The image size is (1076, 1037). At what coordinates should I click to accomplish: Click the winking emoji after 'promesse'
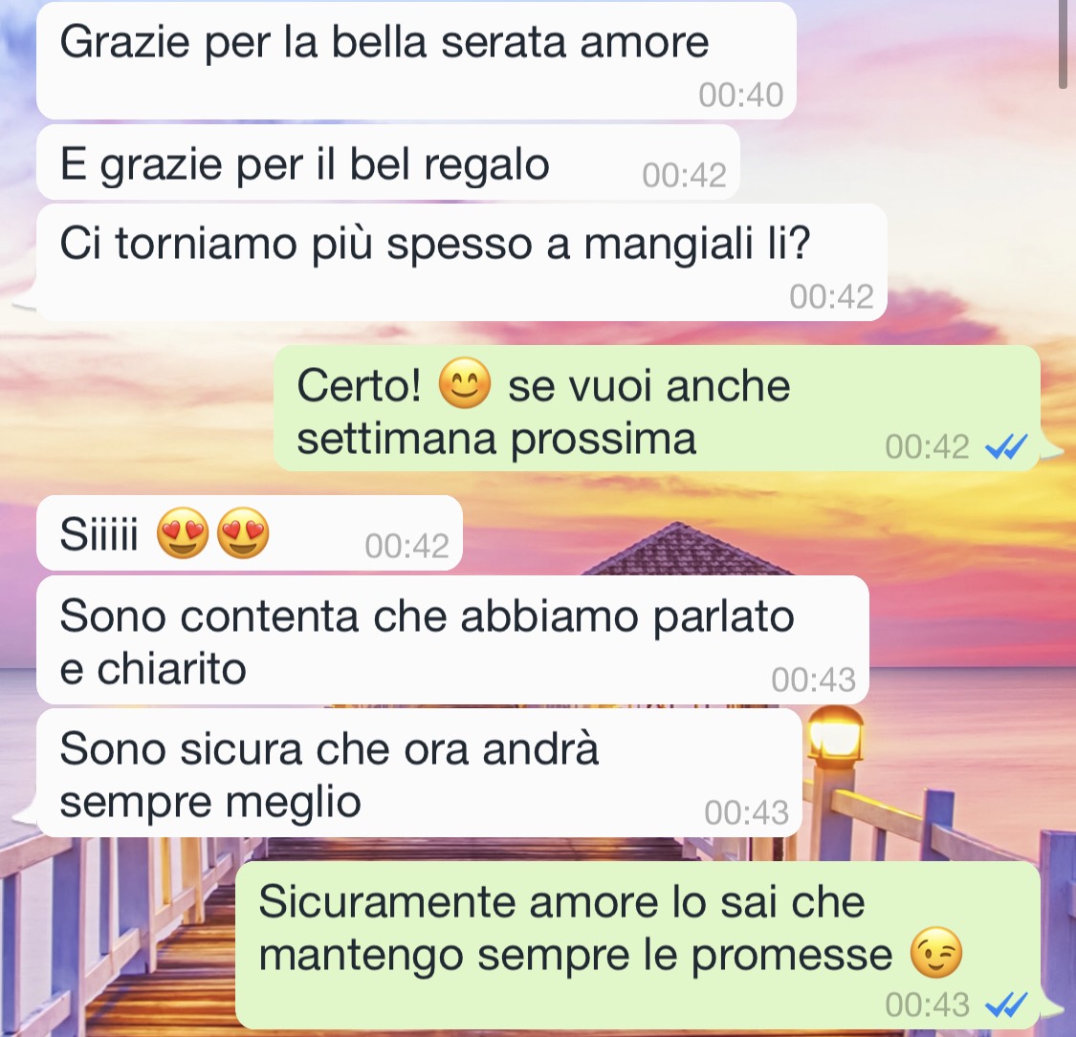coord(936,953)
